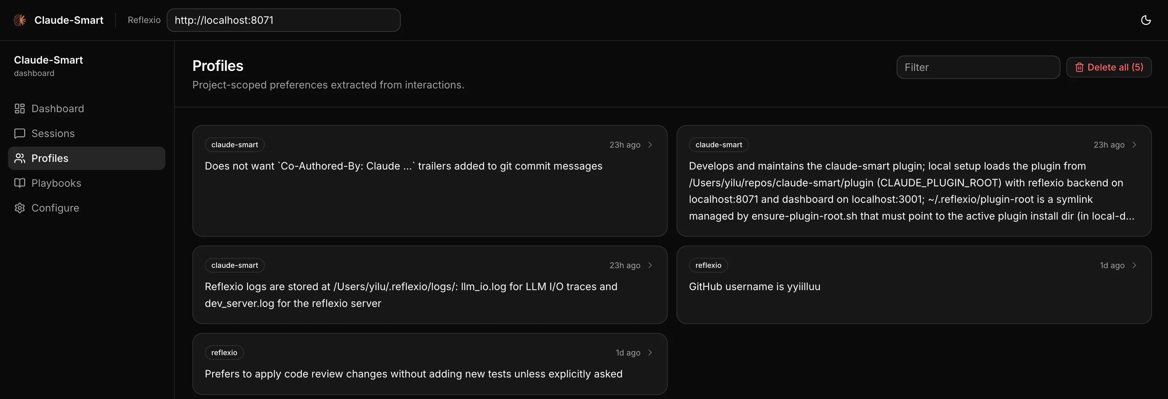Click the Profiles people icon in sidebar
This screenshot has height=399, width=1168.
[19, 158]
